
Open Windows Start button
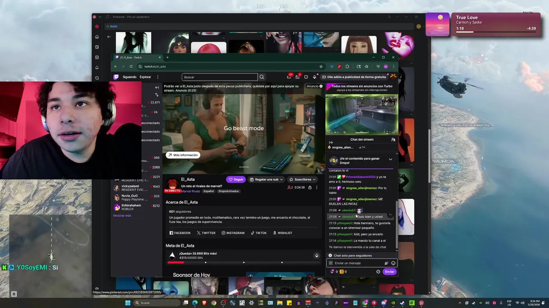click(x=127, y=303)
